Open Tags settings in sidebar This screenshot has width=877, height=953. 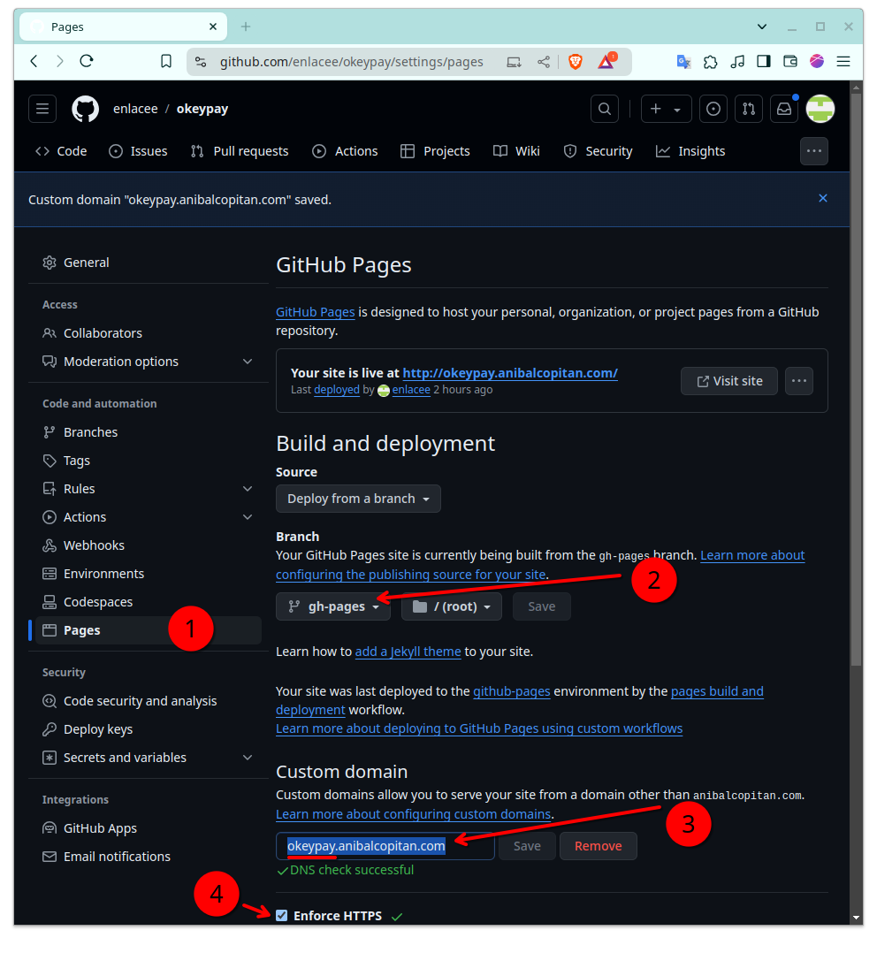pyautogui.click(x=149, y=461)
